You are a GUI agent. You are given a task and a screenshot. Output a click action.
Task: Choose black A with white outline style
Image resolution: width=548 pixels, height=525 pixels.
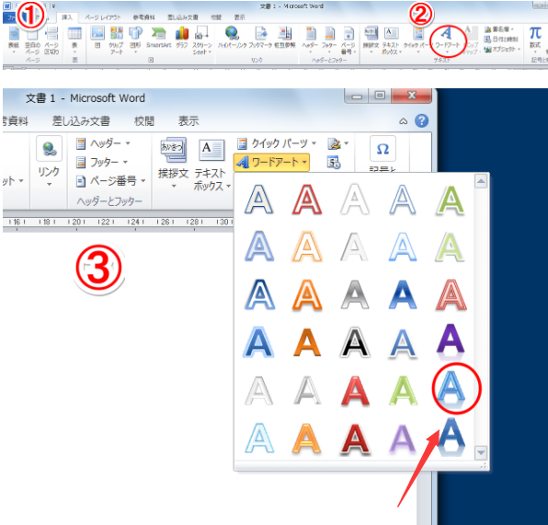(354, 343)
